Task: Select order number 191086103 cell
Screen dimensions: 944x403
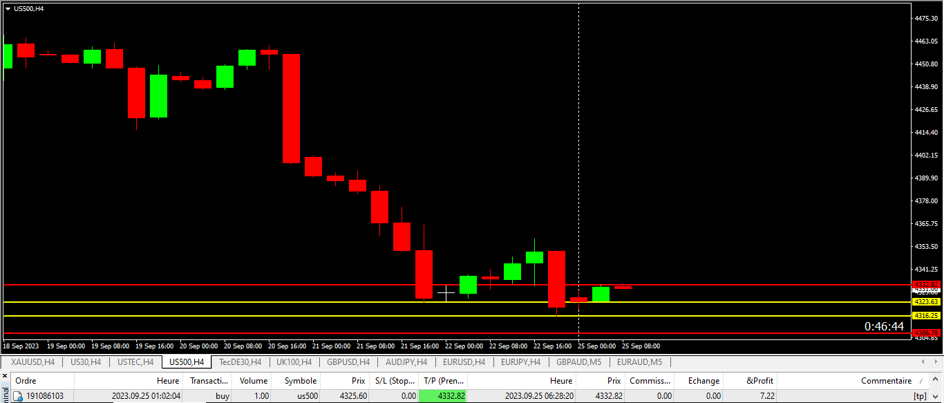Action: click(x=44, y=396)
